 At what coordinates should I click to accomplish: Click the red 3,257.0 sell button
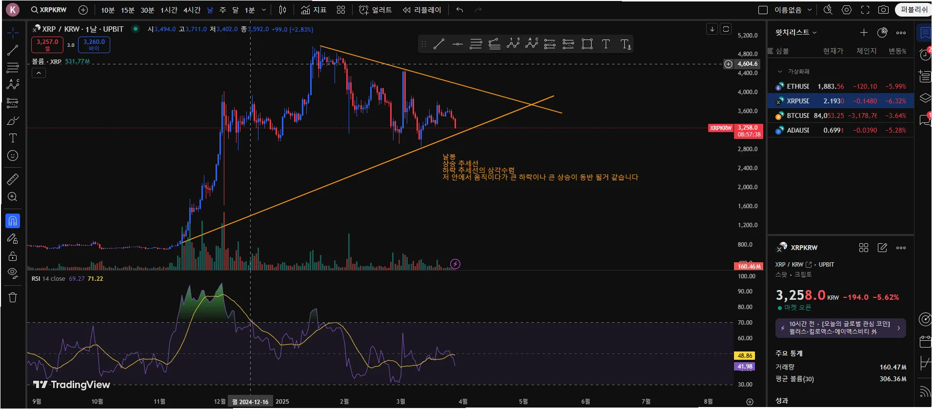click(47, 45)
